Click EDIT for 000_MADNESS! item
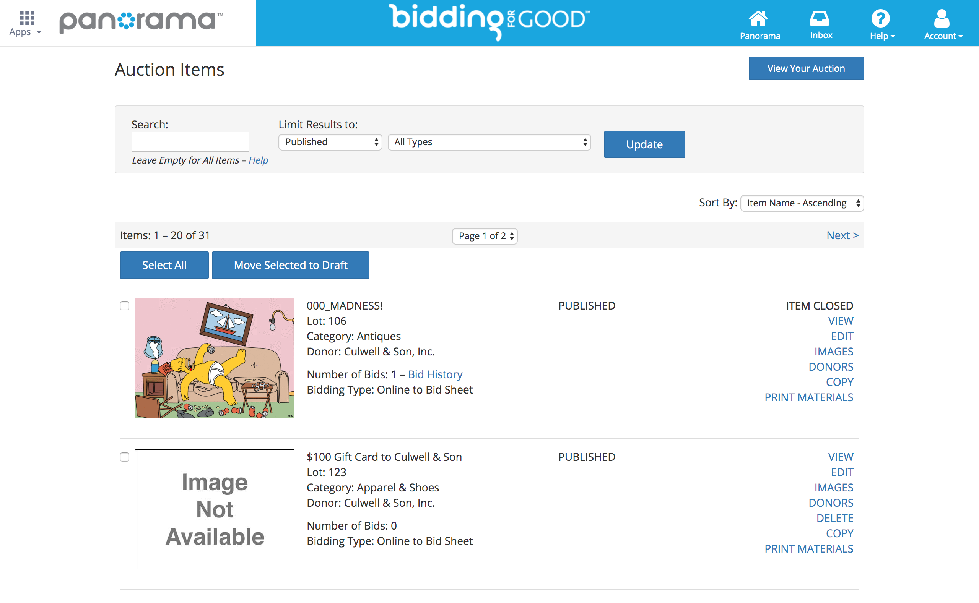 (x=842, y=336)
